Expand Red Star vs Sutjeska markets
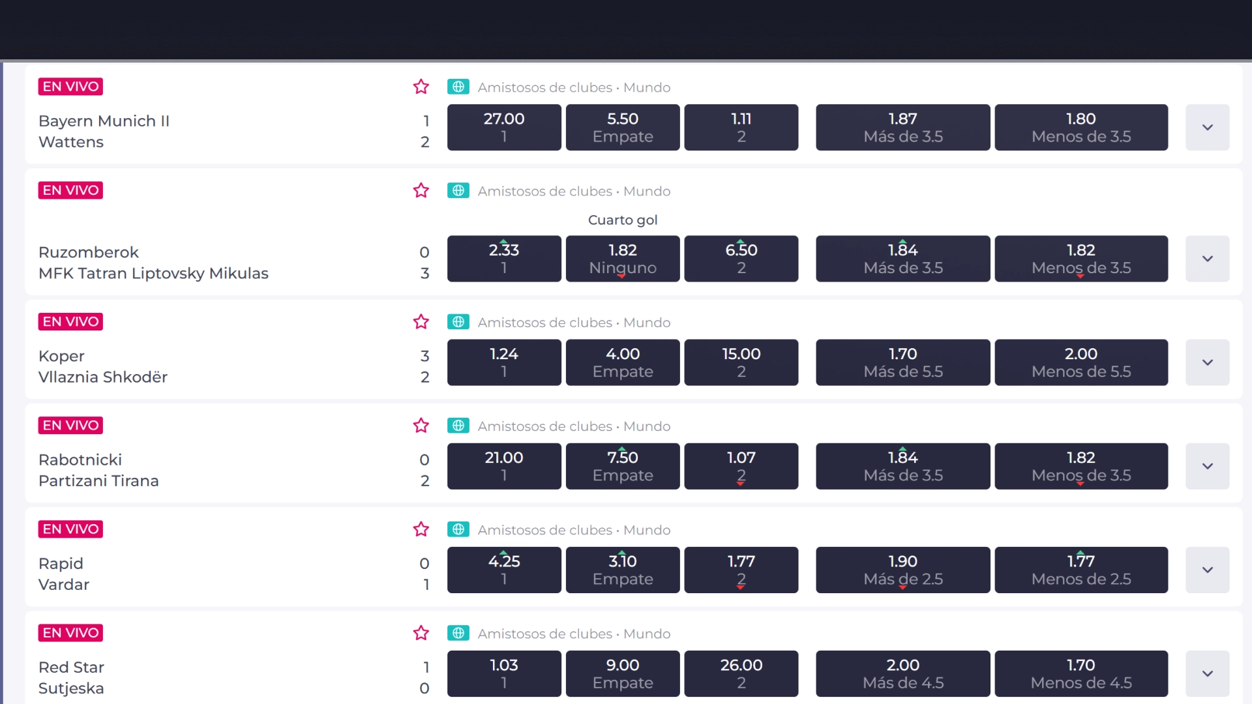 pyautogui.click(x=1208, y=673)
